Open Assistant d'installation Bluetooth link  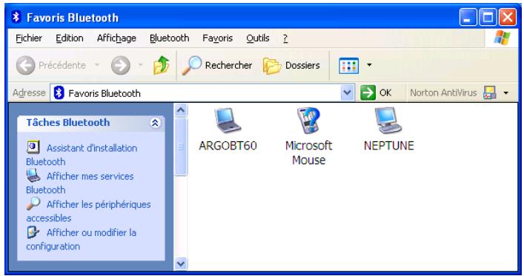(82, 155)
